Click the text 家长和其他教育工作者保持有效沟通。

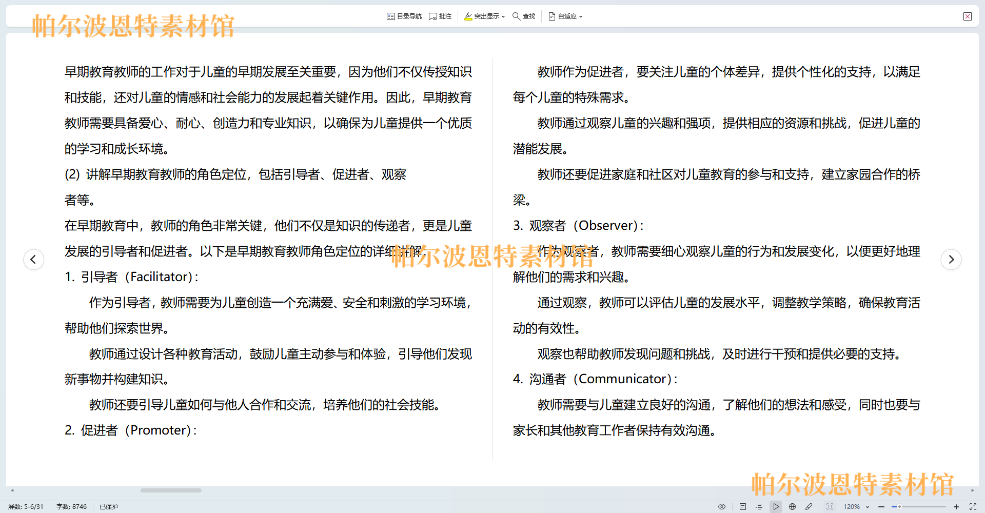point(615,430)
